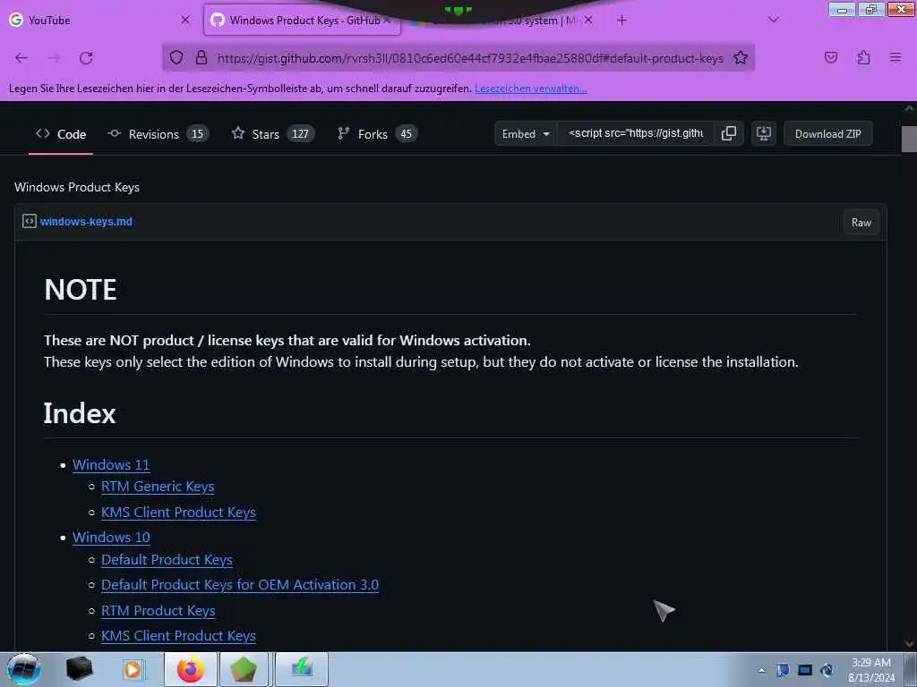Reload the current page

[x=86, y=57]
